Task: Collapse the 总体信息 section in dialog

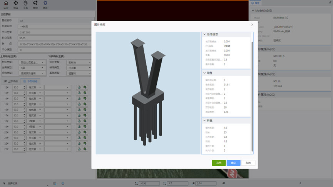Action: click(x=204, y=34)
